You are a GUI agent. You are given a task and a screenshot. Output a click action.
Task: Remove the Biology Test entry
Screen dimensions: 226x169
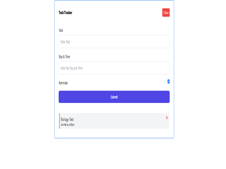click(x=167, y=118)
